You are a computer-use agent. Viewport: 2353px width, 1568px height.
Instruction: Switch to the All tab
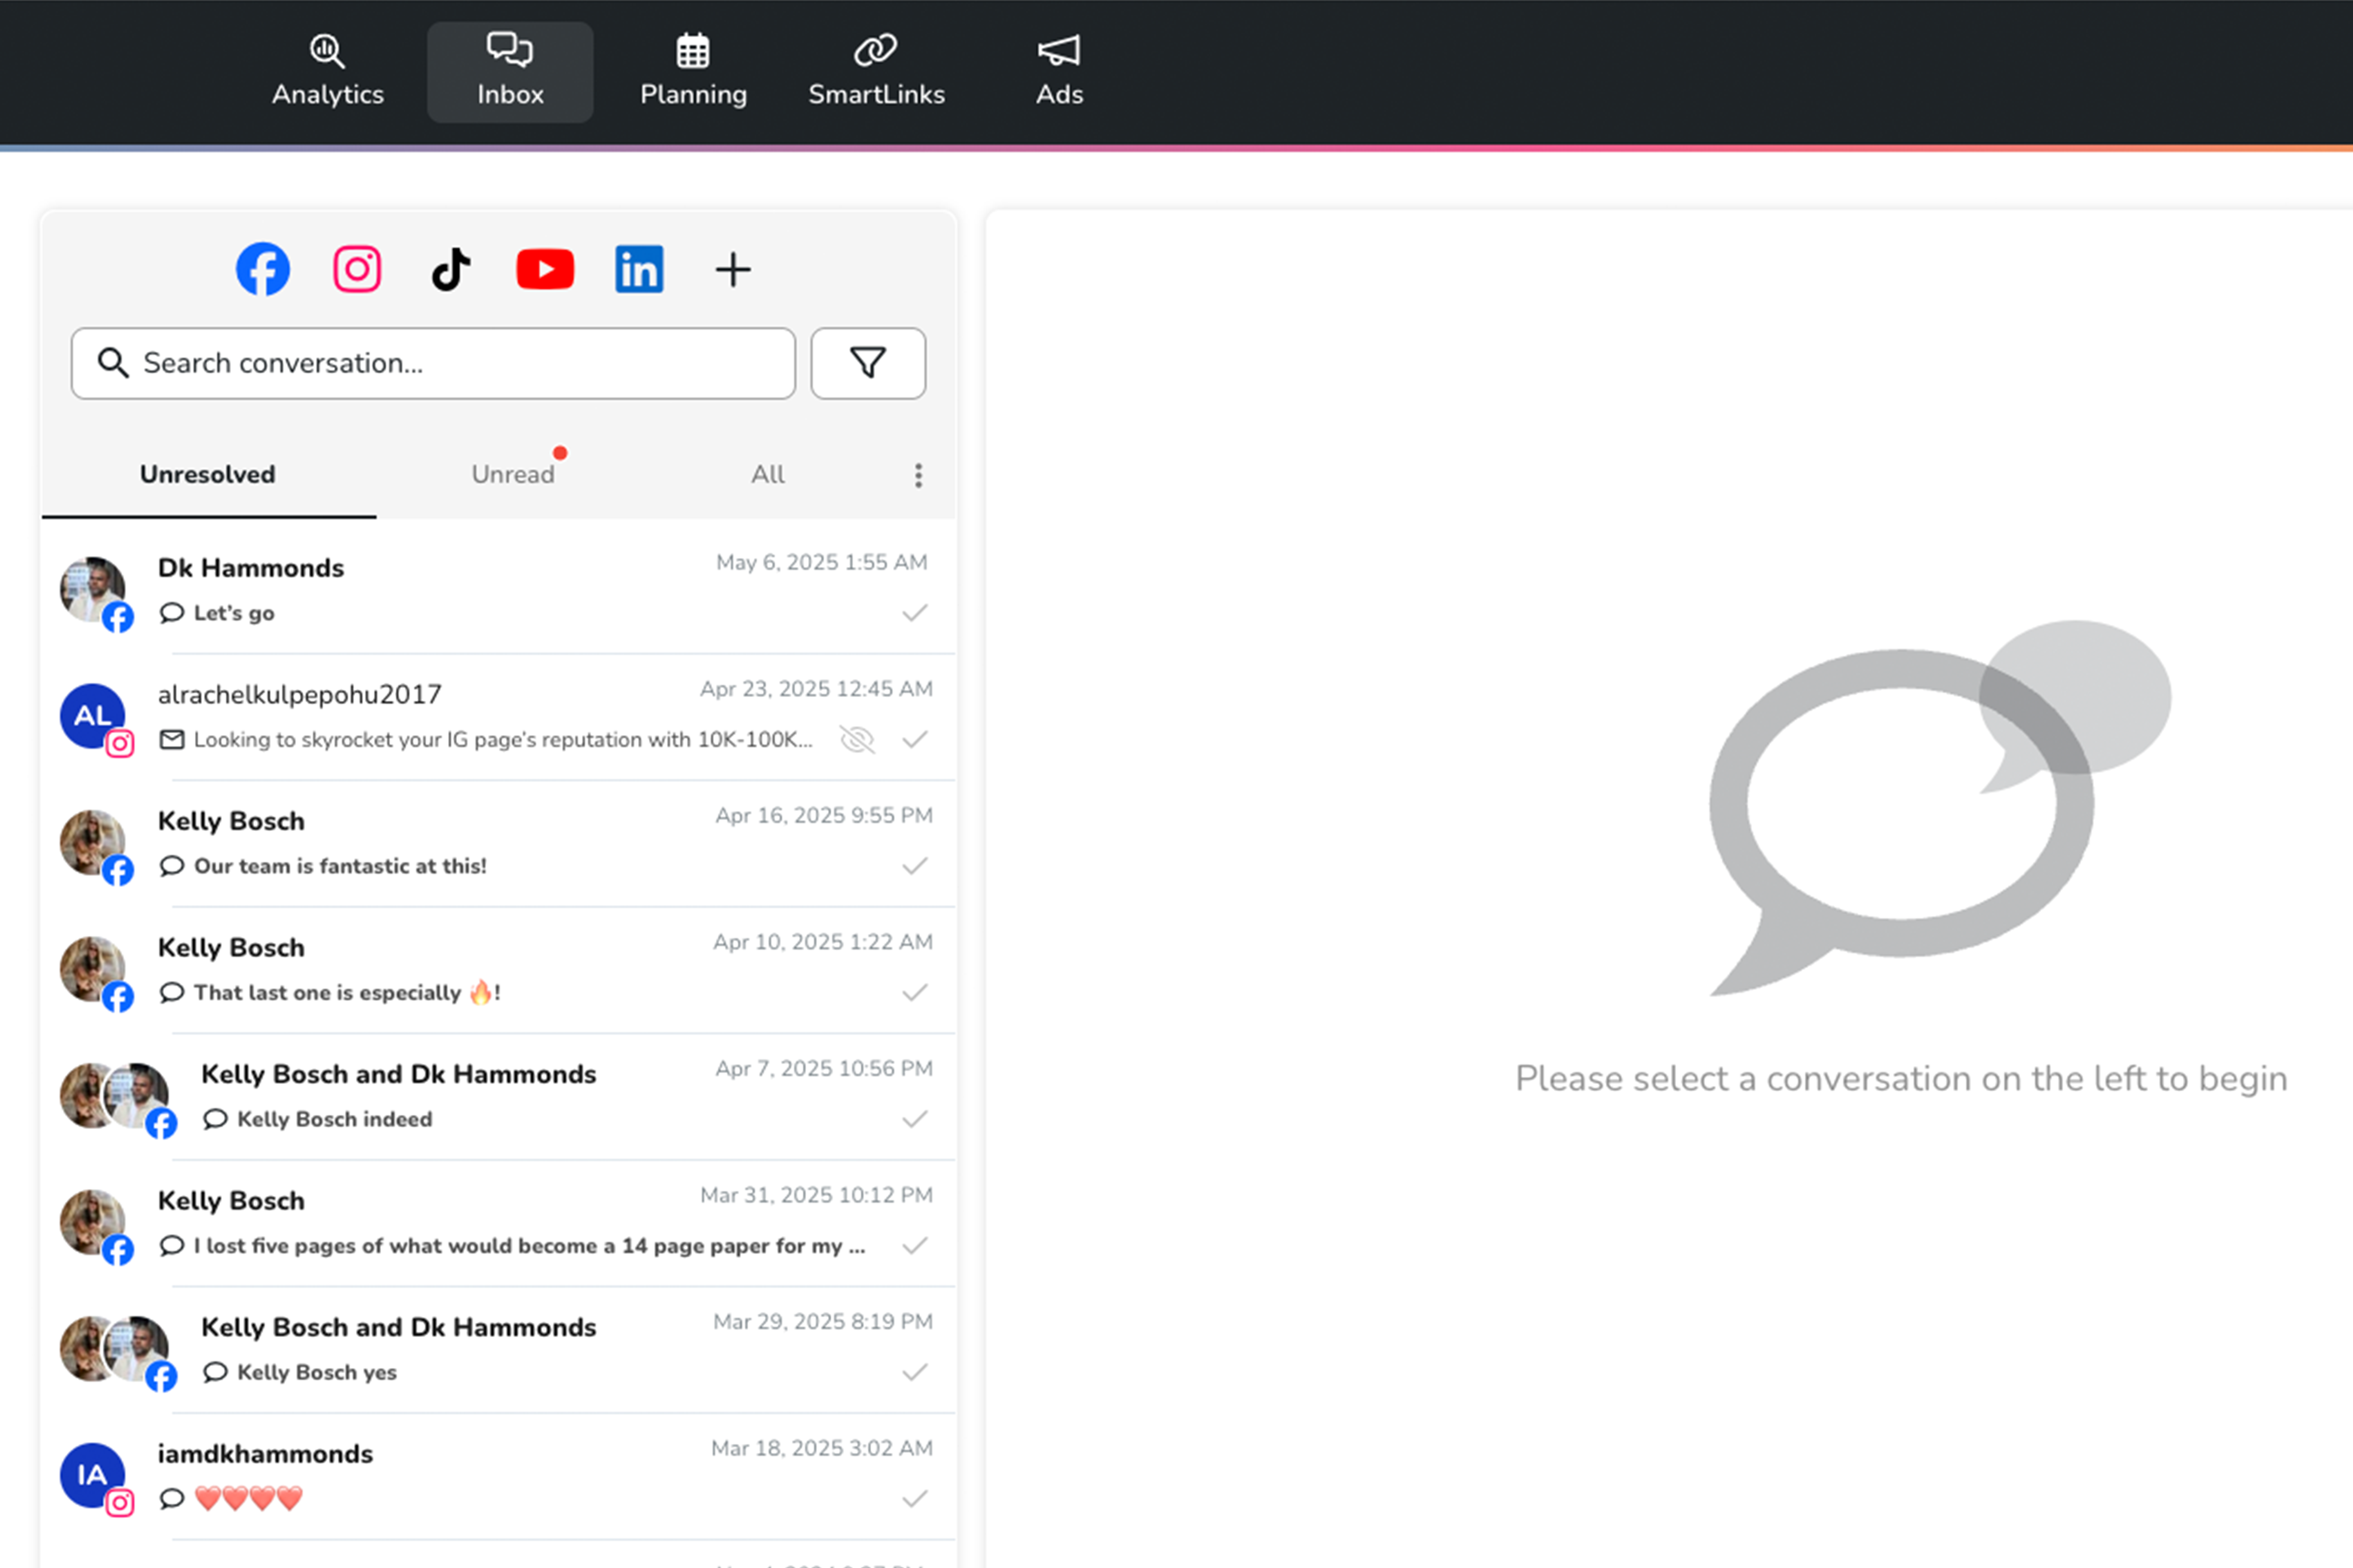coord(768,474)
